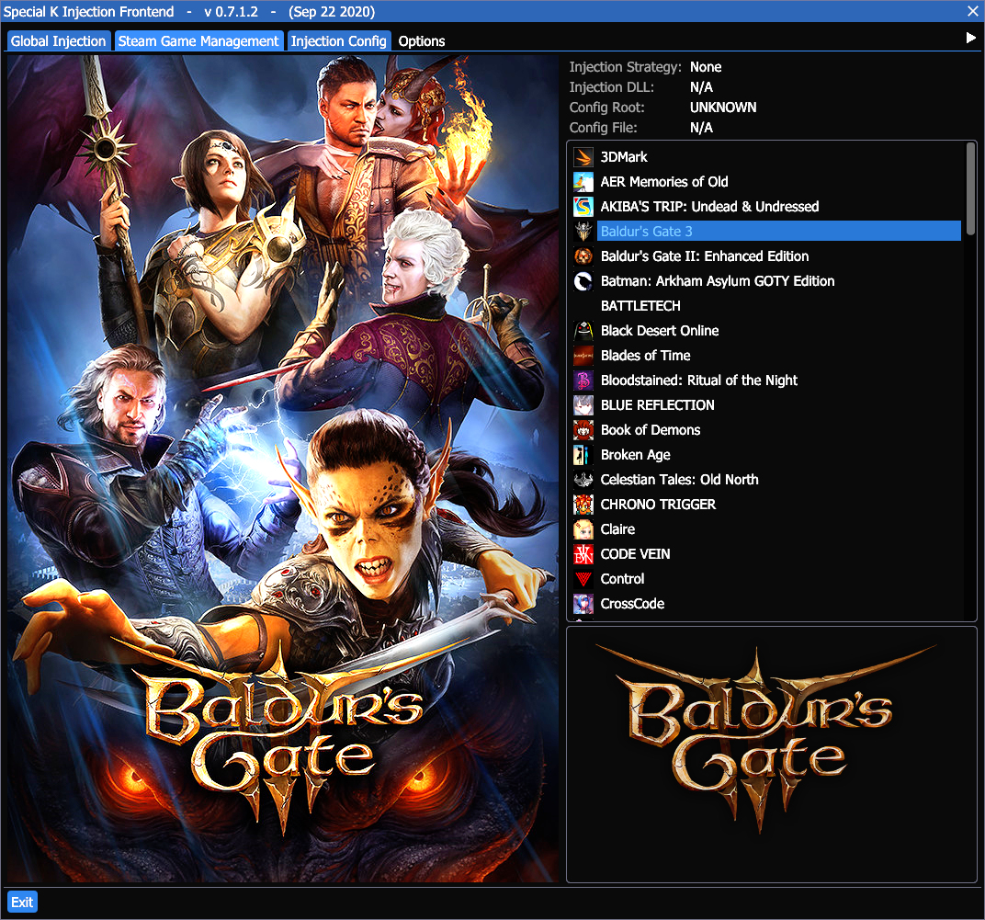Click the game list vertical scrollbar

point(971,184)
